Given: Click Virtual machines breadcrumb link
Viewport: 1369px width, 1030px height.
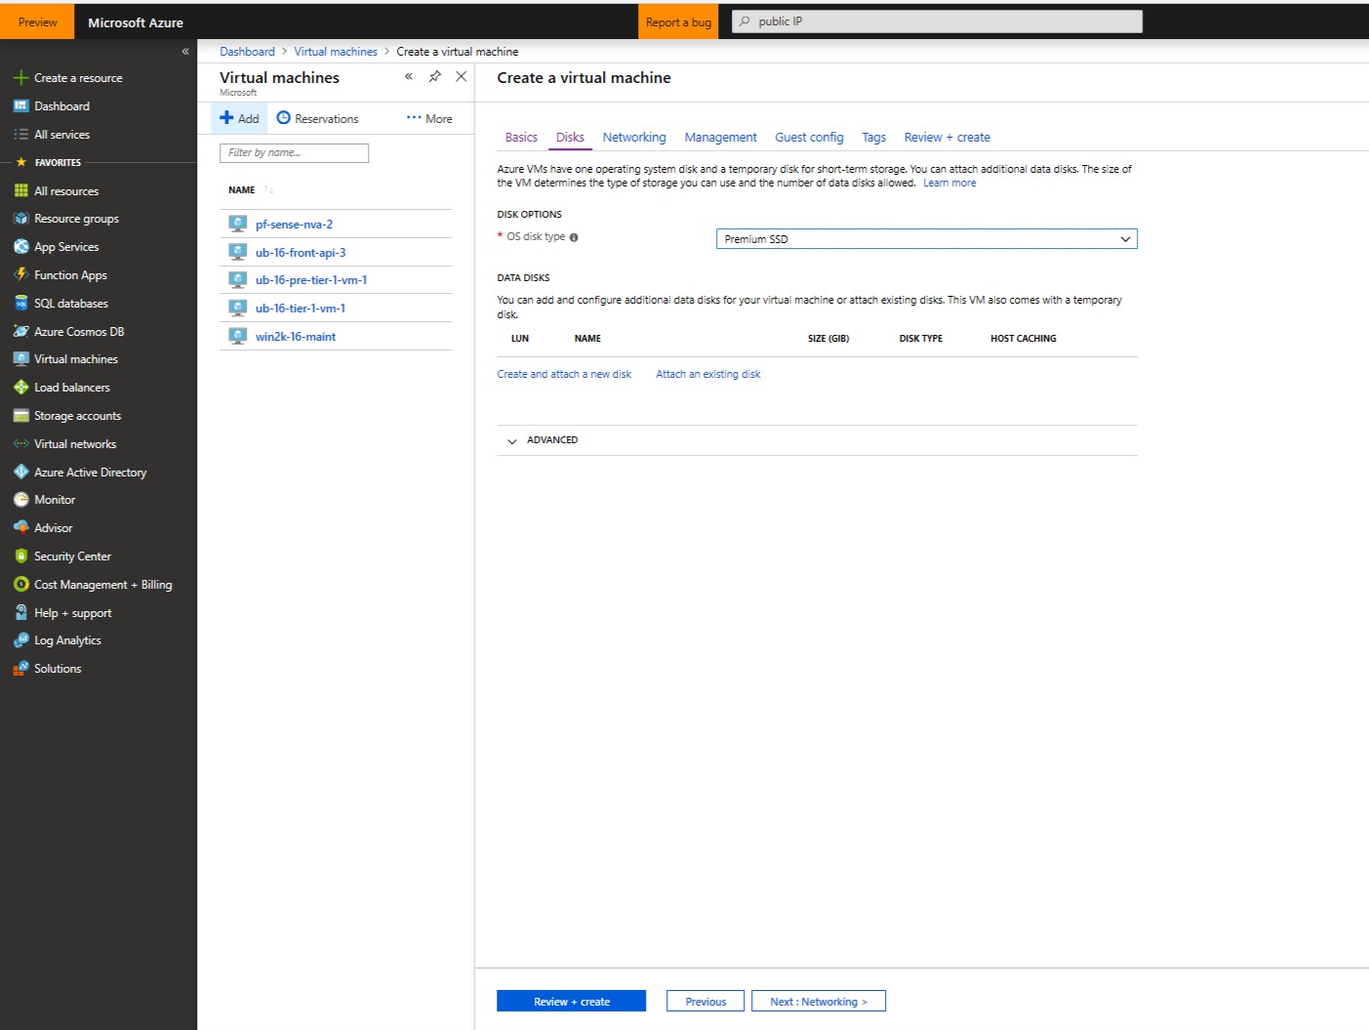Looking at the screenshot, I should (336, 52).
